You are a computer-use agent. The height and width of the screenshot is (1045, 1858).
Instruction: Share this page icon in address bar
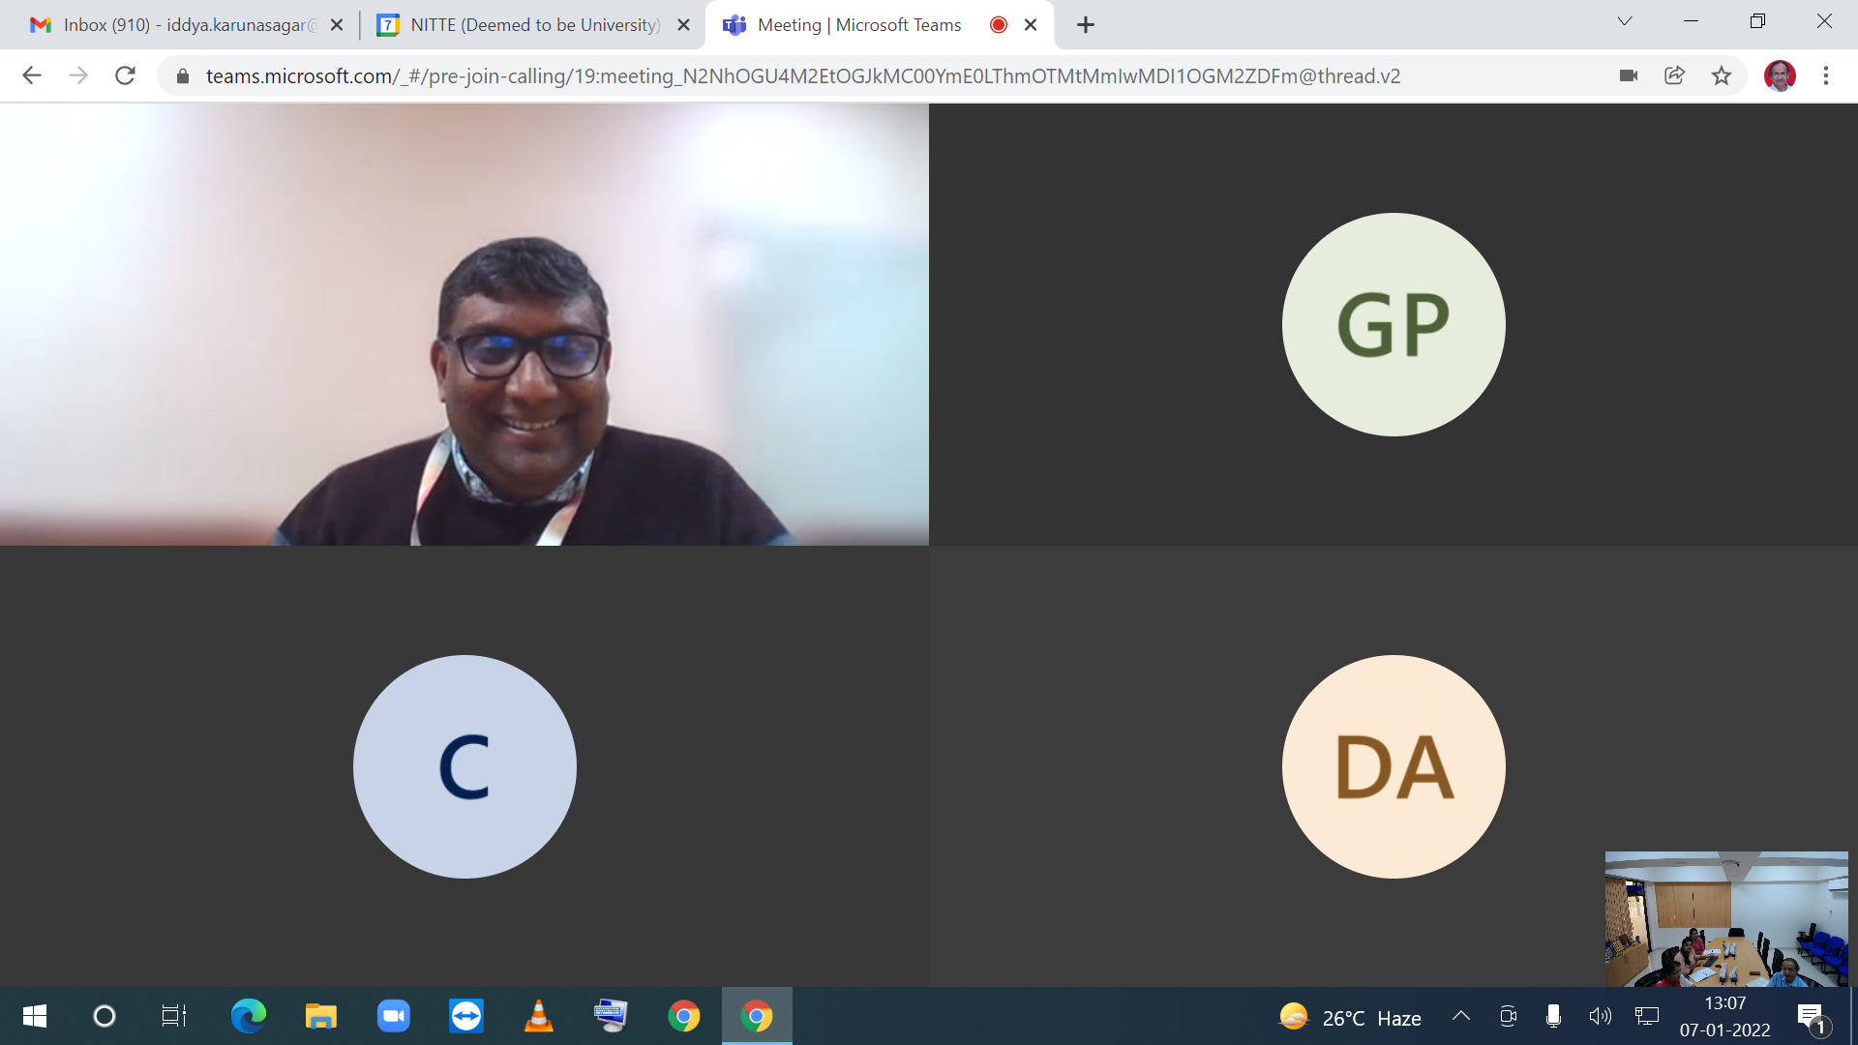point(1675,75)
